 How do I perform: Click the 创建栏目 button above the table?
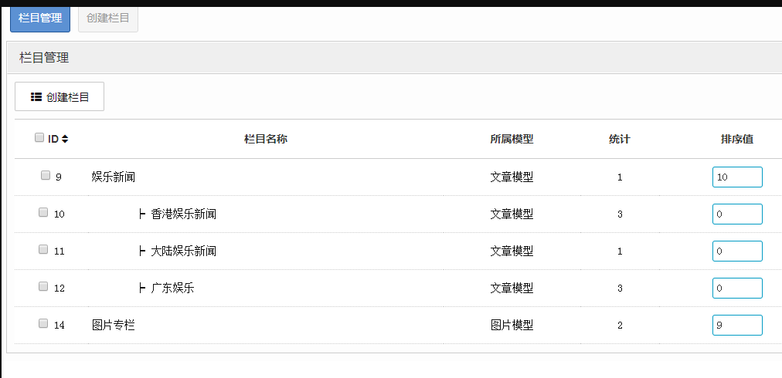pyautogui.click(x=59, y=96)
